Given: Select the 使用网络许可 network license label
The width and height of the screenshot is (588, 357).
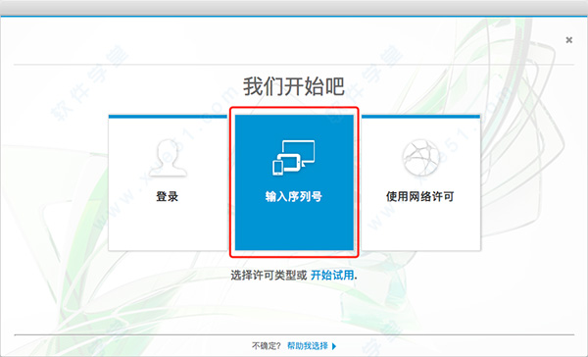Looking at the screenshot, I should [420, 196].
